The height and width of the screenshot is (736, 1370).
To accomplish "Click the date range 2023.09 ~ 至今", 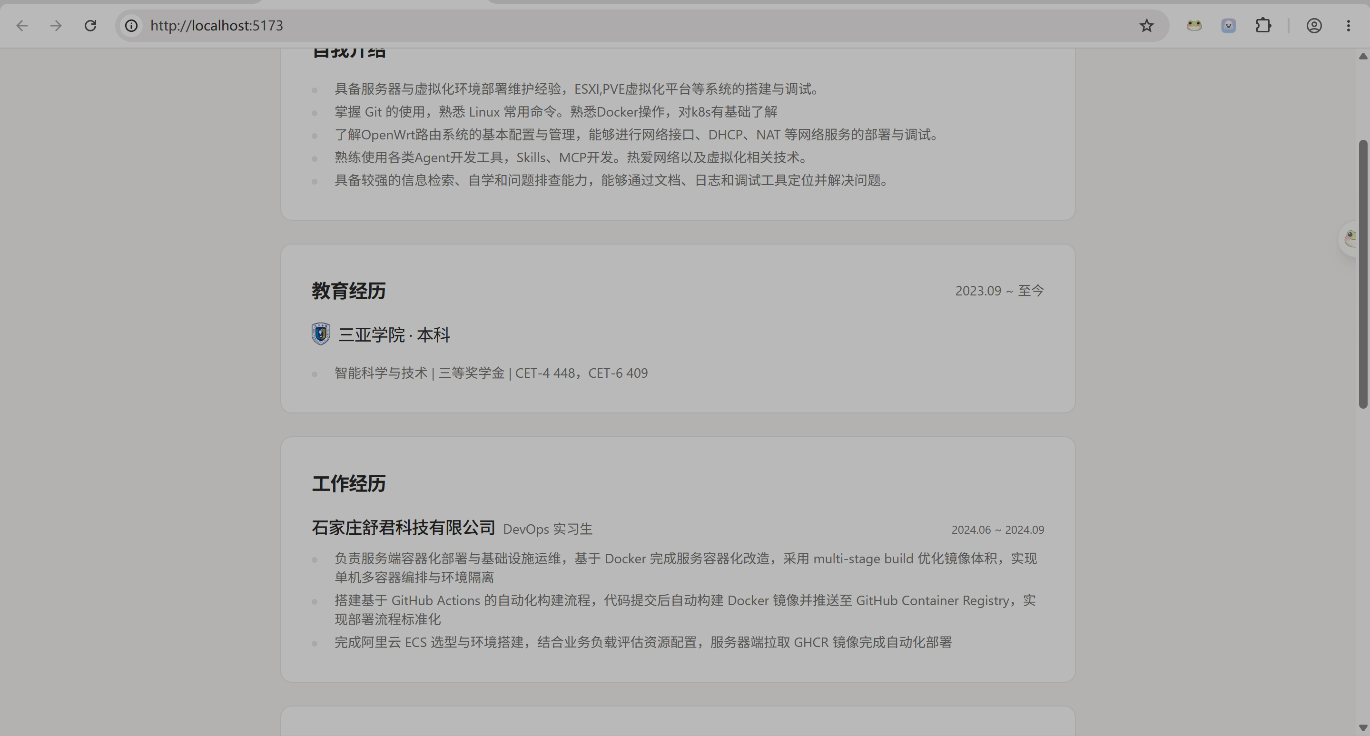I will click(1000, 291).
